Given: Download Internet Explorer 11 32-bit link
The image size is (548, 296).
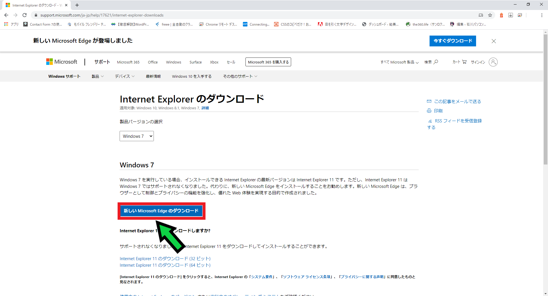Looking at the screenshot, I should pos(165,258).
